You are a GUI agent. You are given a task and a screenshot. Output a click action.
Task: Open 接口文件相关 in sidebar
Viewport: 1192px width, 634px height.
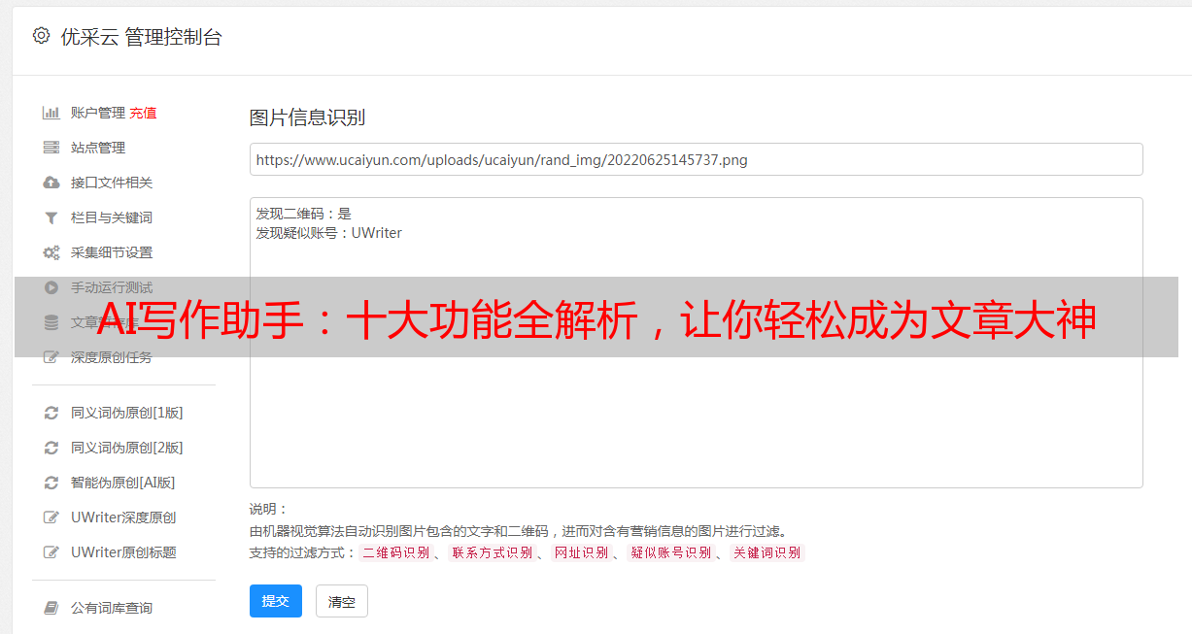tap(112, 183)
